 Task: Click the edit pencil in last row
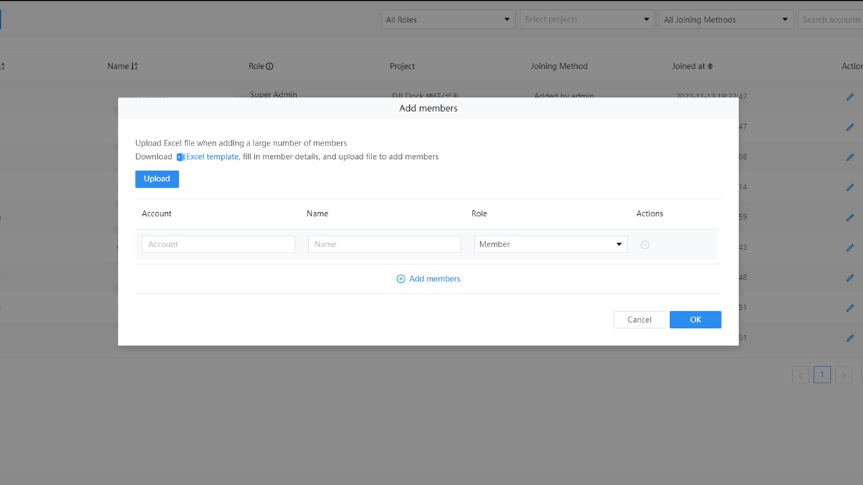coord(850,338)
